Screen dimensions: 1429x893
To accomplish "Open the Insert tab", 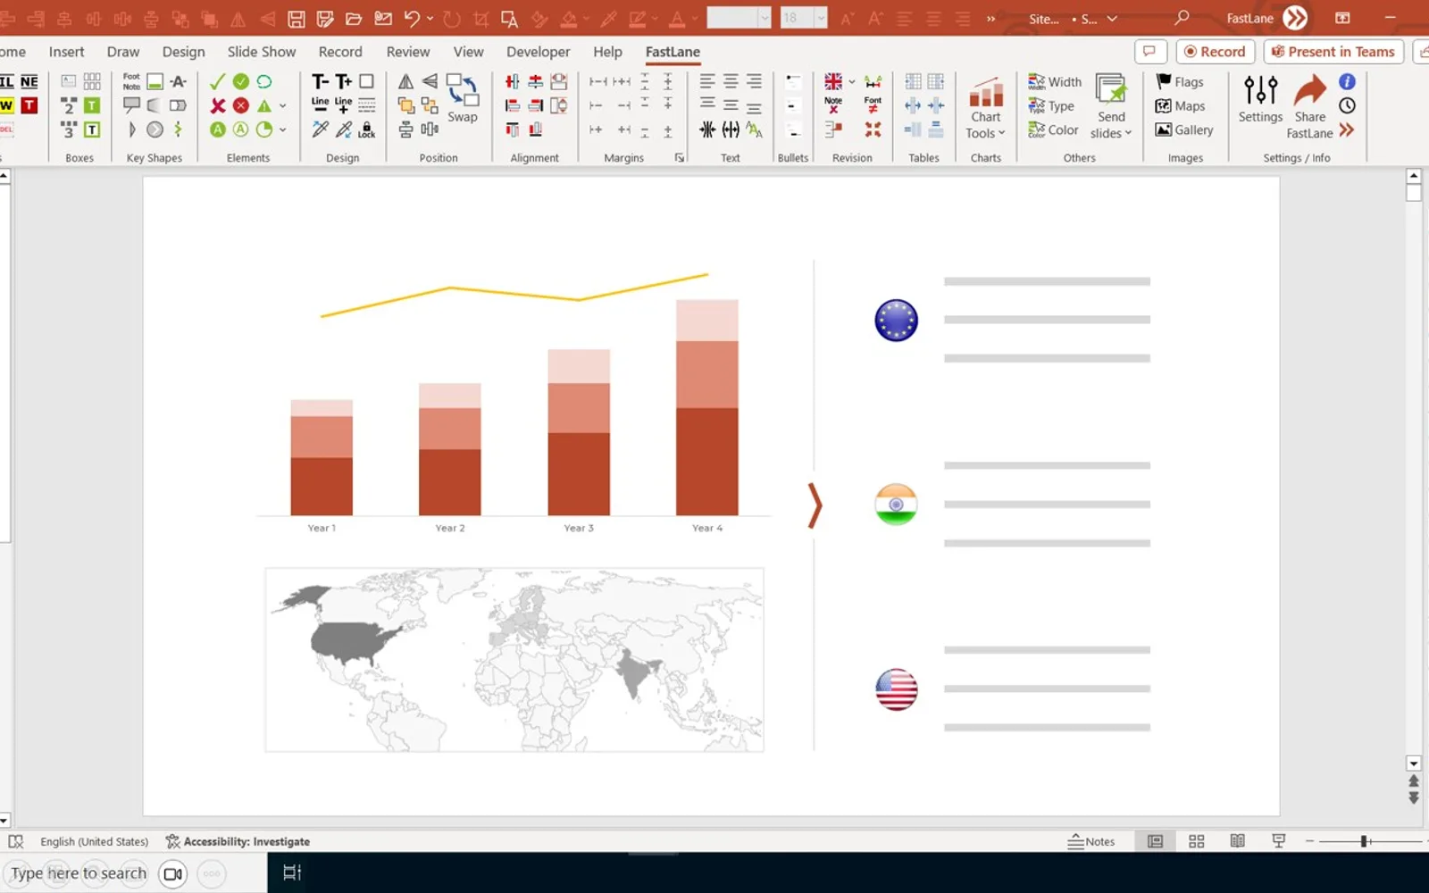I will coord(67,52).
